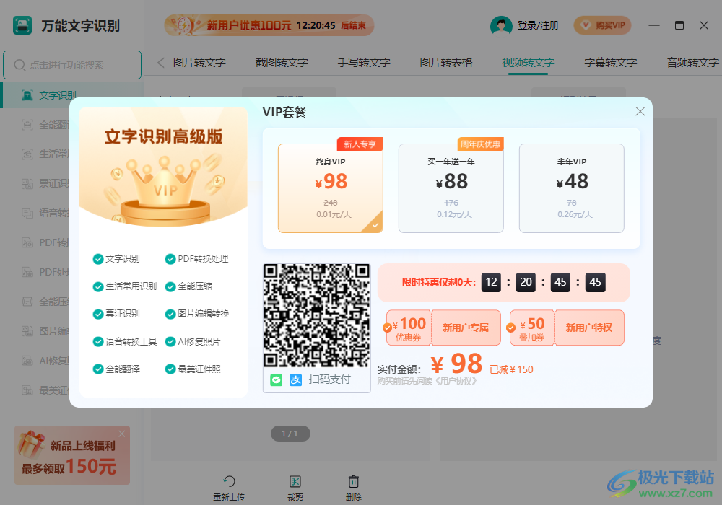The width and height of the screenshot is (722, 505).
Task: Click the user avatar icon beside 登录/注册
Action: (501, 25)
